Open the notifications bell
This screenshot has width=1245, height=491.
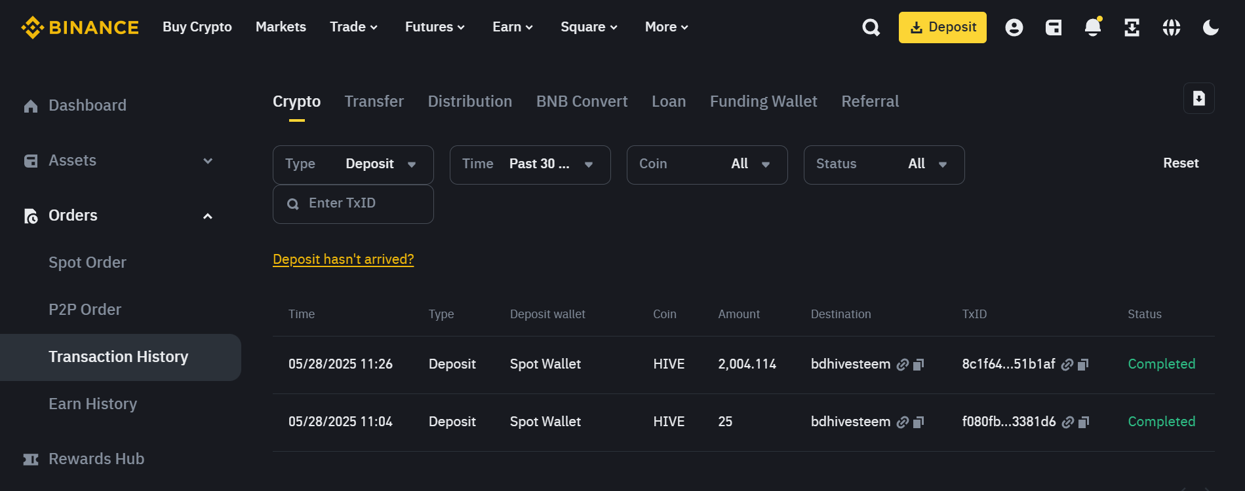(x=1093, y=27)
